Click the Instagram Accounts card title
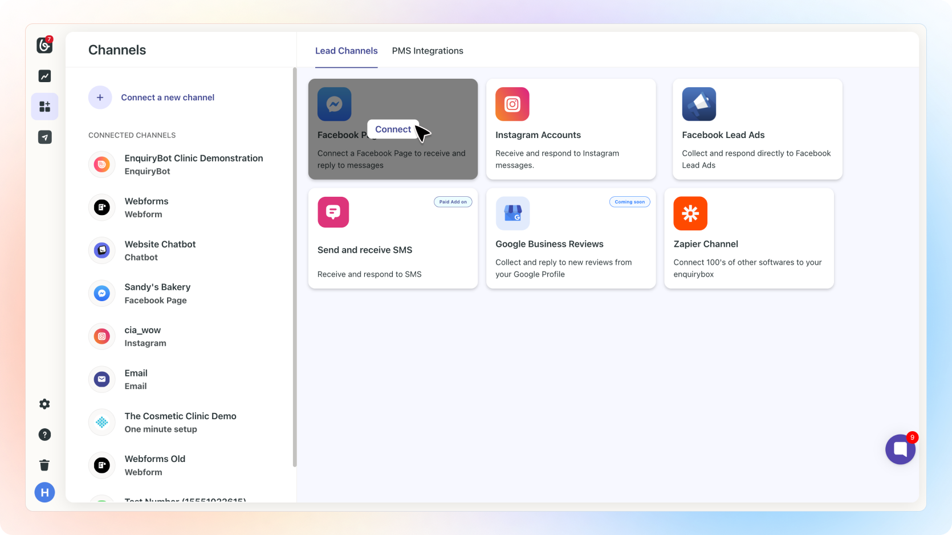952x535 pixels. pyautogui.click(x=538, y=135)
